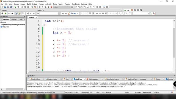
Task: Open the File menu
Action: 2,4
